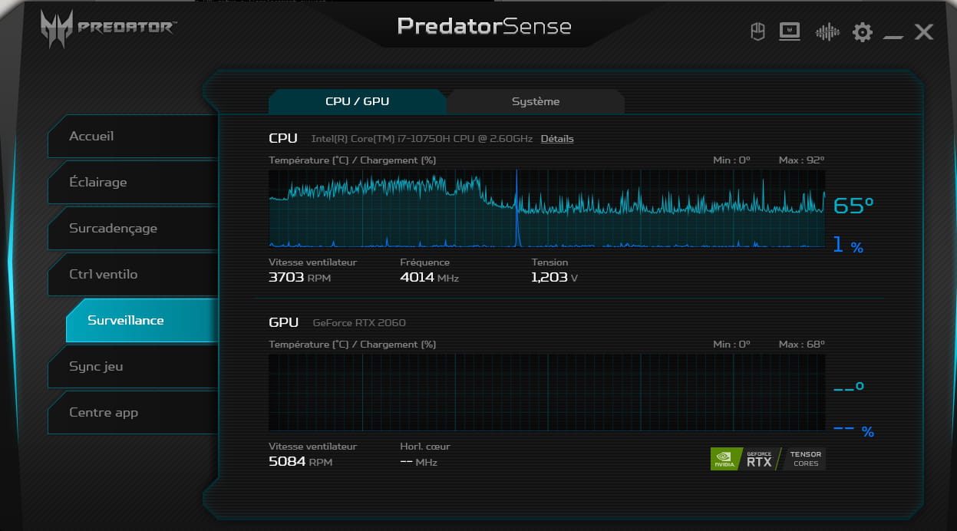The height and width of the screenshot is (531, 957).
Task: Click the empty GPU temperature graph
Action: [x=546, y=392]
